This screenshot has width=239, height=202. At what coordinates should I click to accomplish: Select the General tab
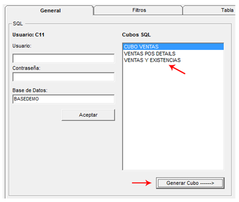coord(49,10)
